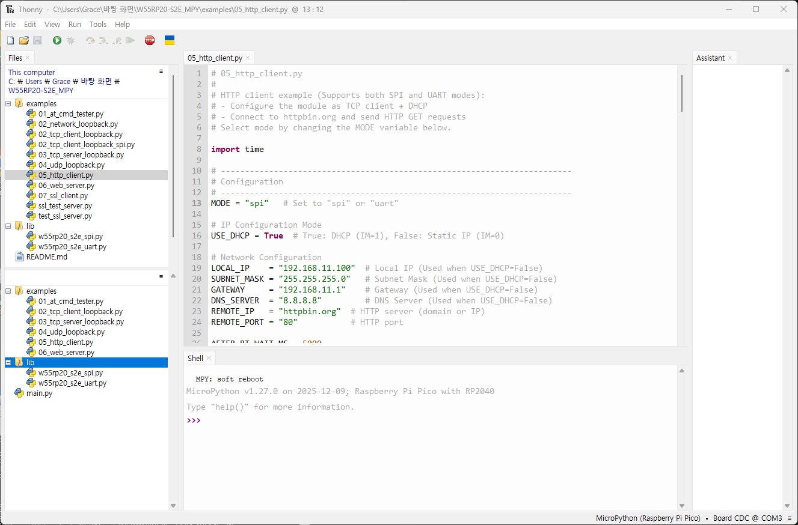The image size is (798, 525).
Task: Open the Run menu
Action: coord(75,25)
